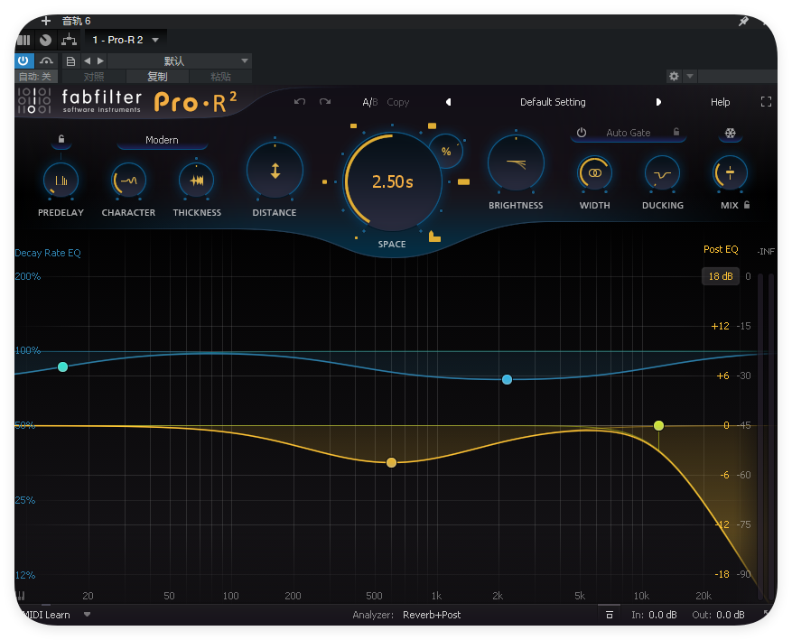Viewport: 792px width, 640px height.
Task: Click the DUCKING knob
Action: 662,173
